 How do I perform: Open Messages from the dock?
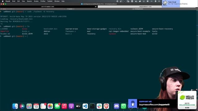(x=57, y=106)
